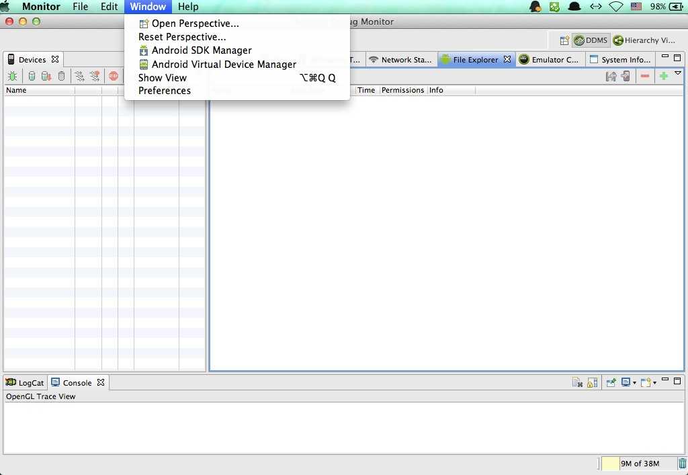Expand Display Selected Console dropdown arrow
The width and height of the screenshot is (688, 475).
634,383
